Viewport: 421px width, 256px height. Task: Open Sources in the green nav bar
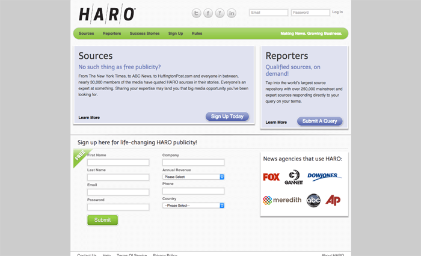pos(86,34)
